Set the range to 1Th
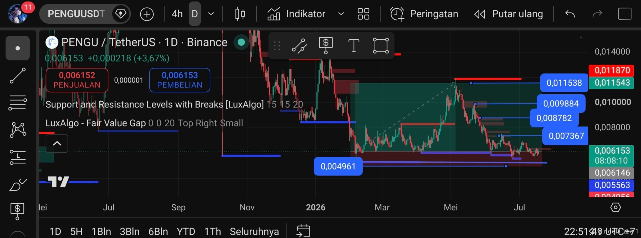 click(x=212, y=231)
